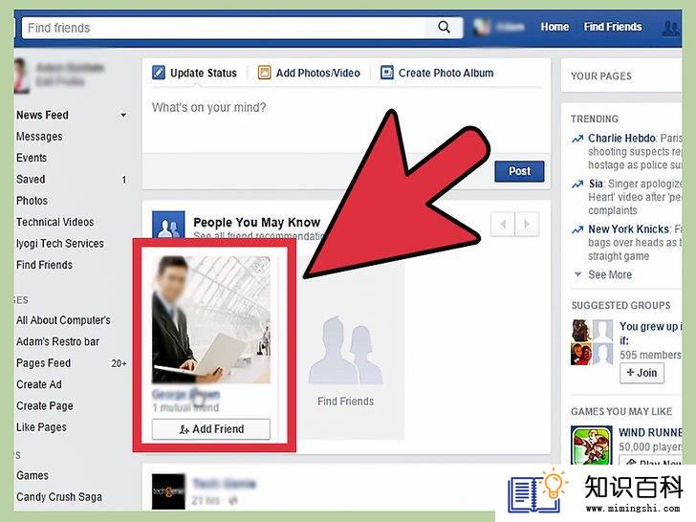Switch to Add Photos/Video tab
The height and width of the screenshot is (522, 696).
(x=309, y=73)
